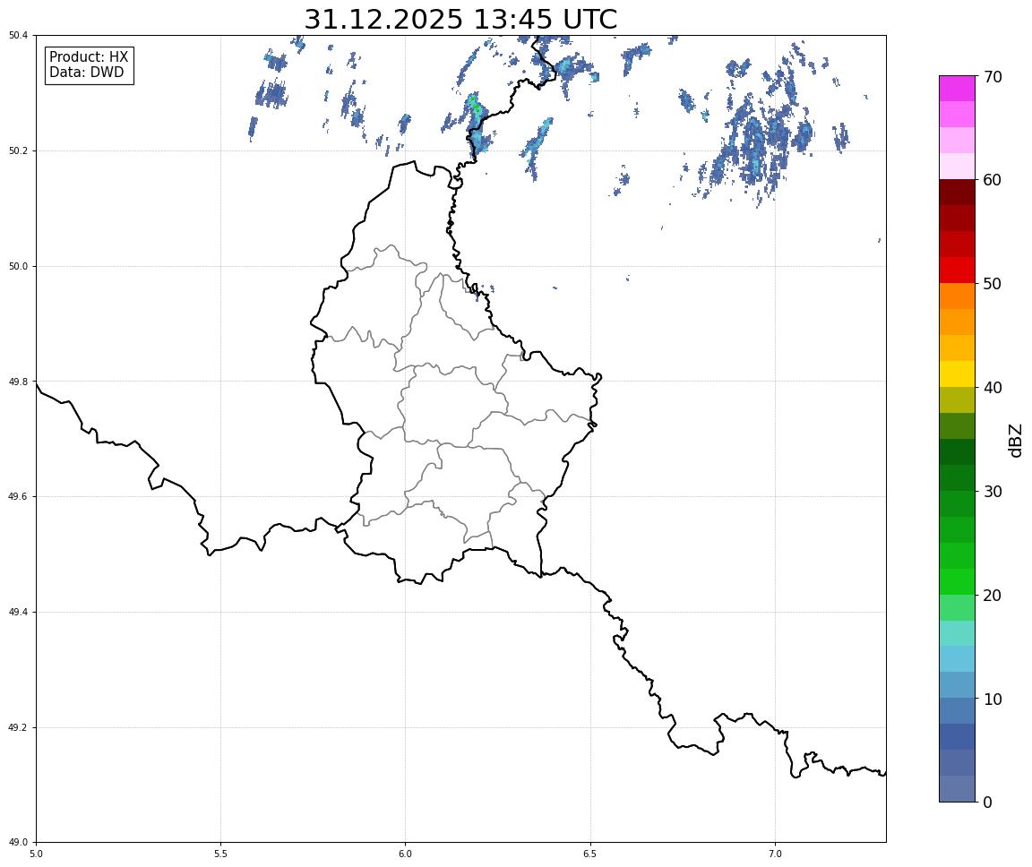This screenshot has width=1032, height=867.
Task: Pick the orange swatch just below the 50 dBZ tick
Action: pyautogui.click(x=957, y=296)
